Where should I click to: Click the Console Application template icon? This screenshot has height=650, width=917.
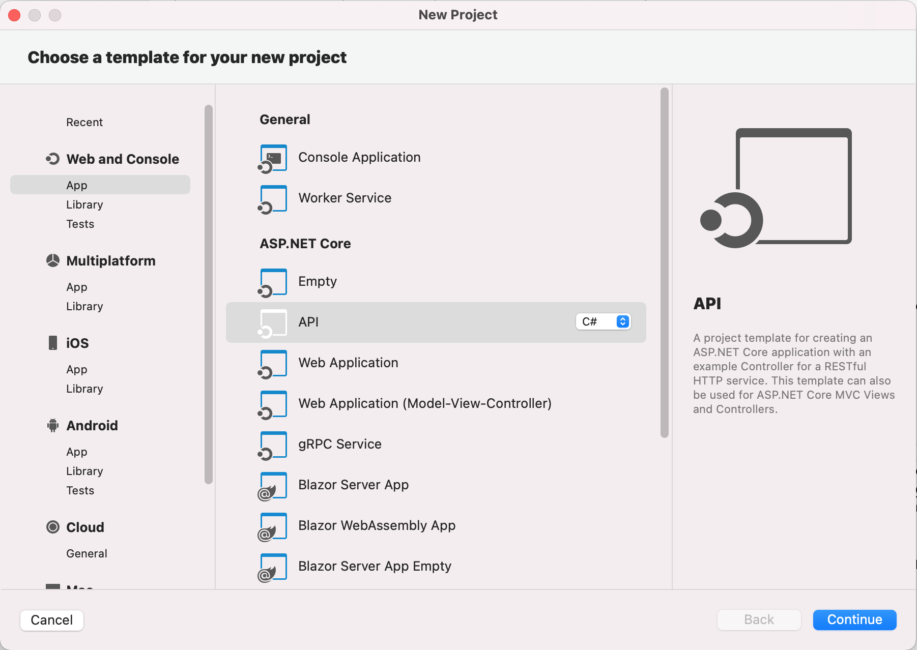(x=273, y=158)
